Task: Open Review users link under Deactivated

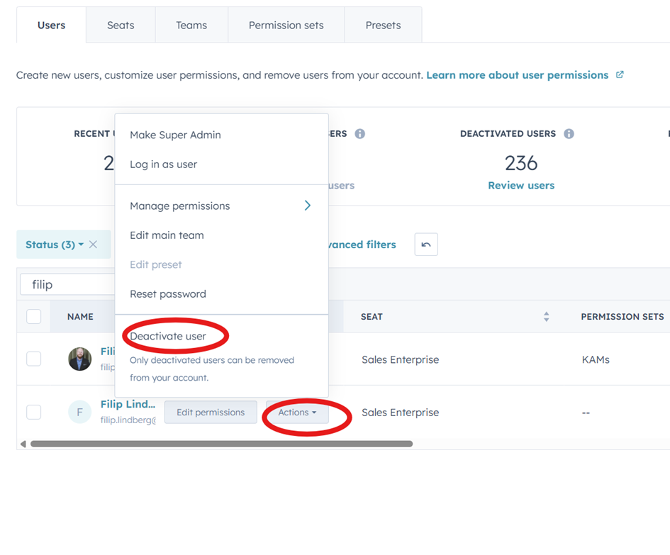Action: (521, 185)
